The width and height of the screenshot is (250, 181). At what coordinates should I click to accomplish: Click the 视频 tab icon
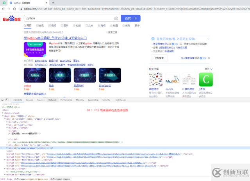pos(50,25)
